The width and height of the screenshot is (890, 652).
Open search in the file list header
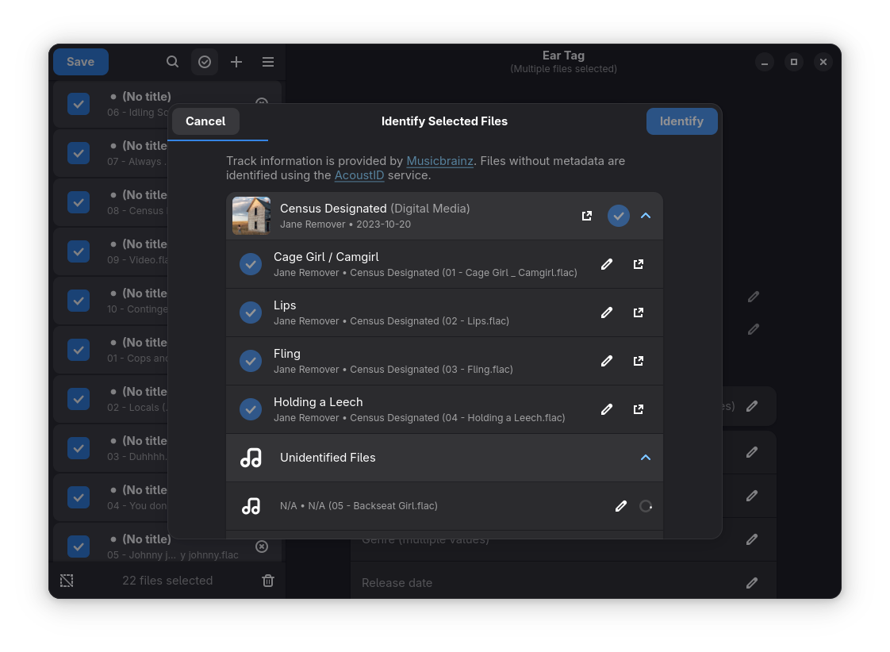click(173, 62)
